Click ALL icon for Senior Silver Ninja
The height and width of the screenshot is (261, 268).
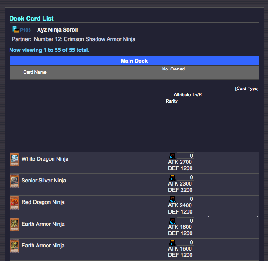point(172,177)
